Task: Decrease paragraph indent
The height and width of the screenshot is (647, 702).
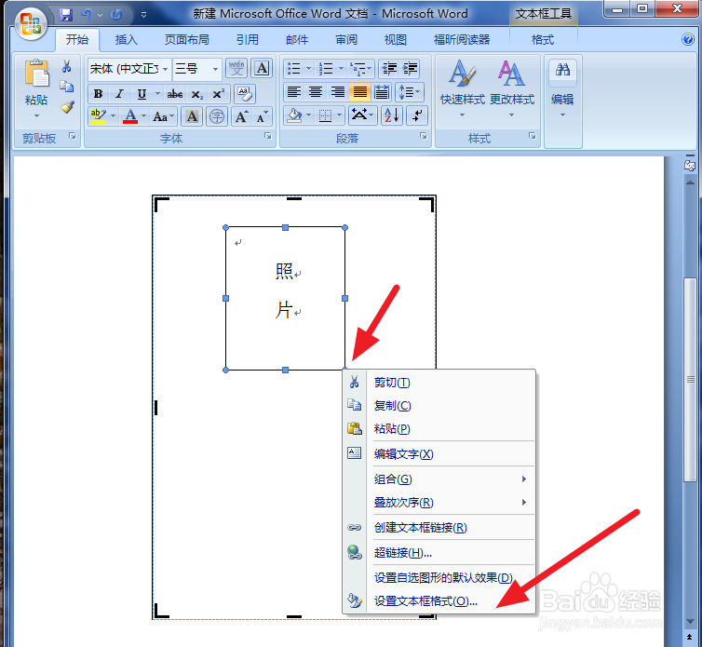Action: (388, 69)
